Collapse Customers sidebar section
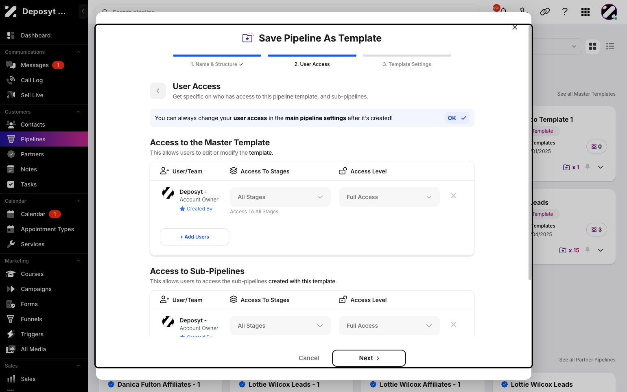The image size is (627, 392). tap(79, 112)
